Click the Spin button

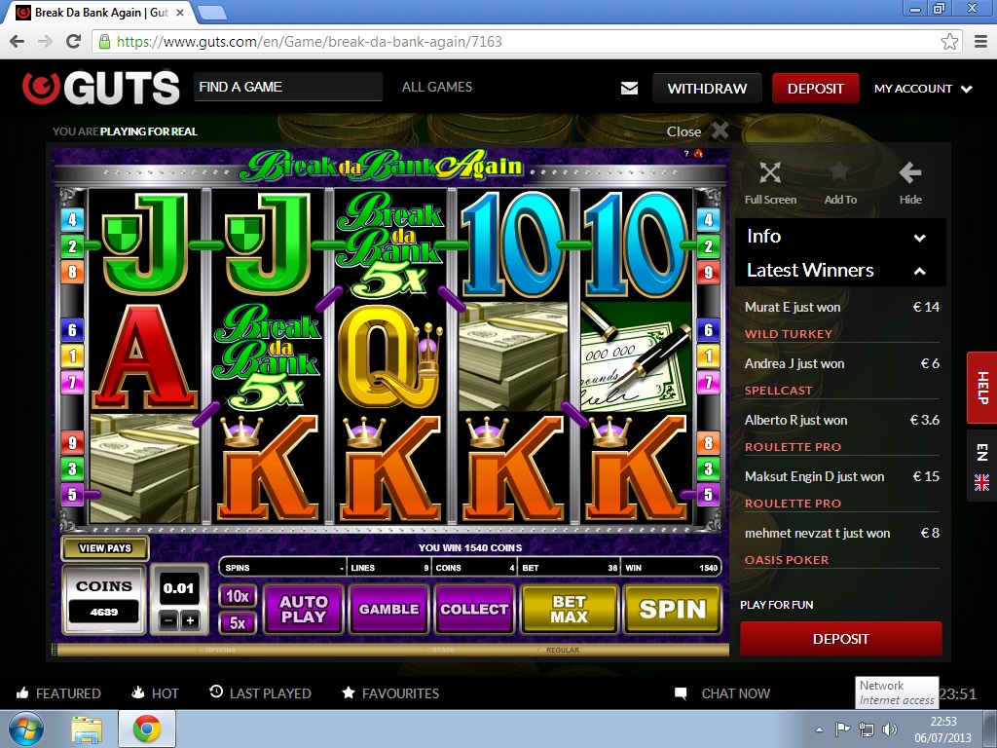[x=673, y=610]
